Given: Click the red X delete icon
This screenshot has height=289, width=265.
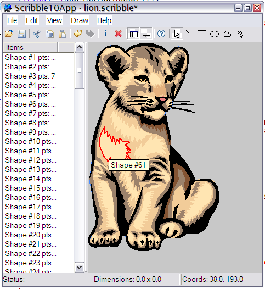Looking at the screenshot, I should (x=118, y=34).
